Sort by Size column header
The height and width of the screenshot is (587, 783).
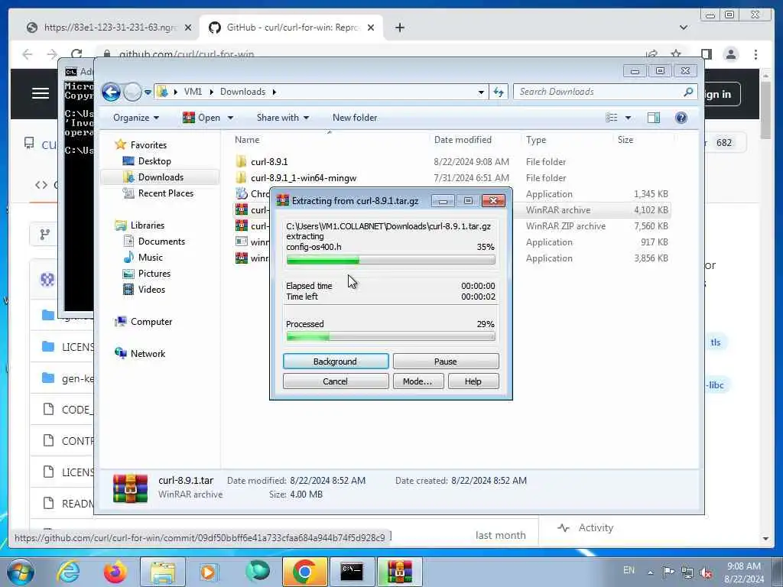pyautogui.click(x=642, y=141)
